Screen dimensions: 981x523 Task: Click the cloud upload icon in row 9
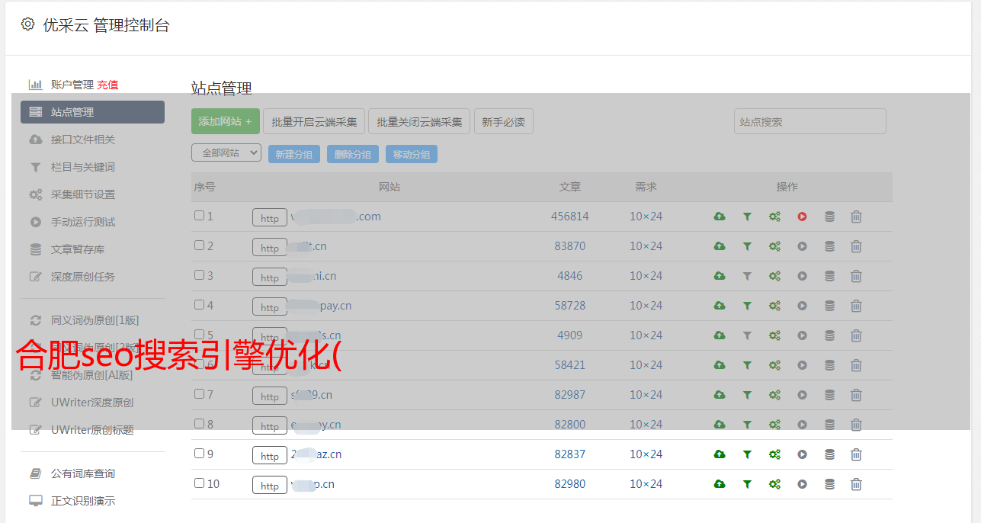tap(720, 454)
